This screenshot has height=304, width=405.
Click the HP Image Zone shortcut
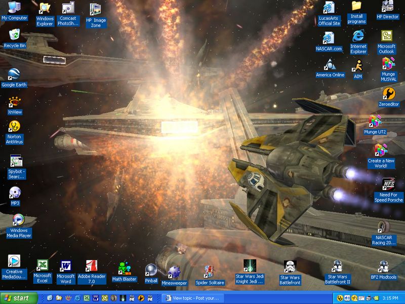click(x=96, y=16)
